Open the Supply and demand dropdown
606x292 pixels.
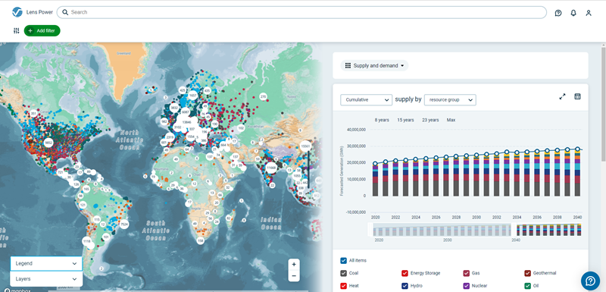[374, 66]
